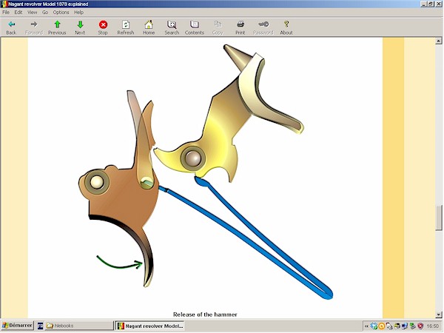Image resolution: width=444 pixels, height=333 pixels.
Task: Go back using the Back toolbar icon
Action: (11, 24)
